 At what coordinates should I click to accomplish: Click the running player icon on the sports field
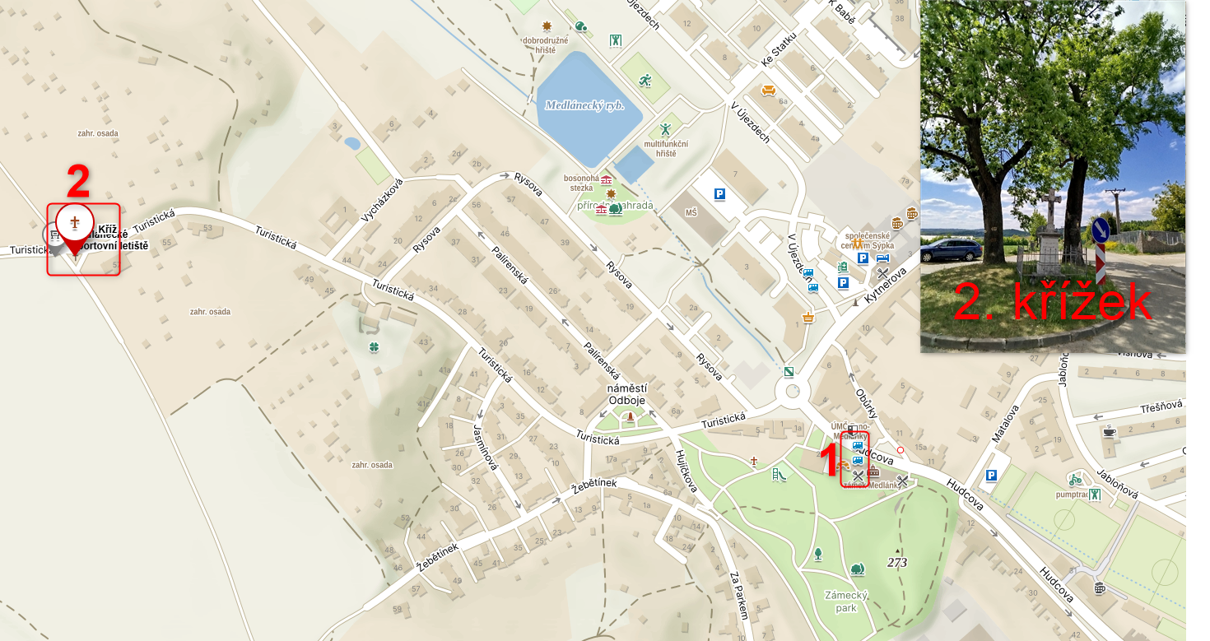(x=647, y=80)
